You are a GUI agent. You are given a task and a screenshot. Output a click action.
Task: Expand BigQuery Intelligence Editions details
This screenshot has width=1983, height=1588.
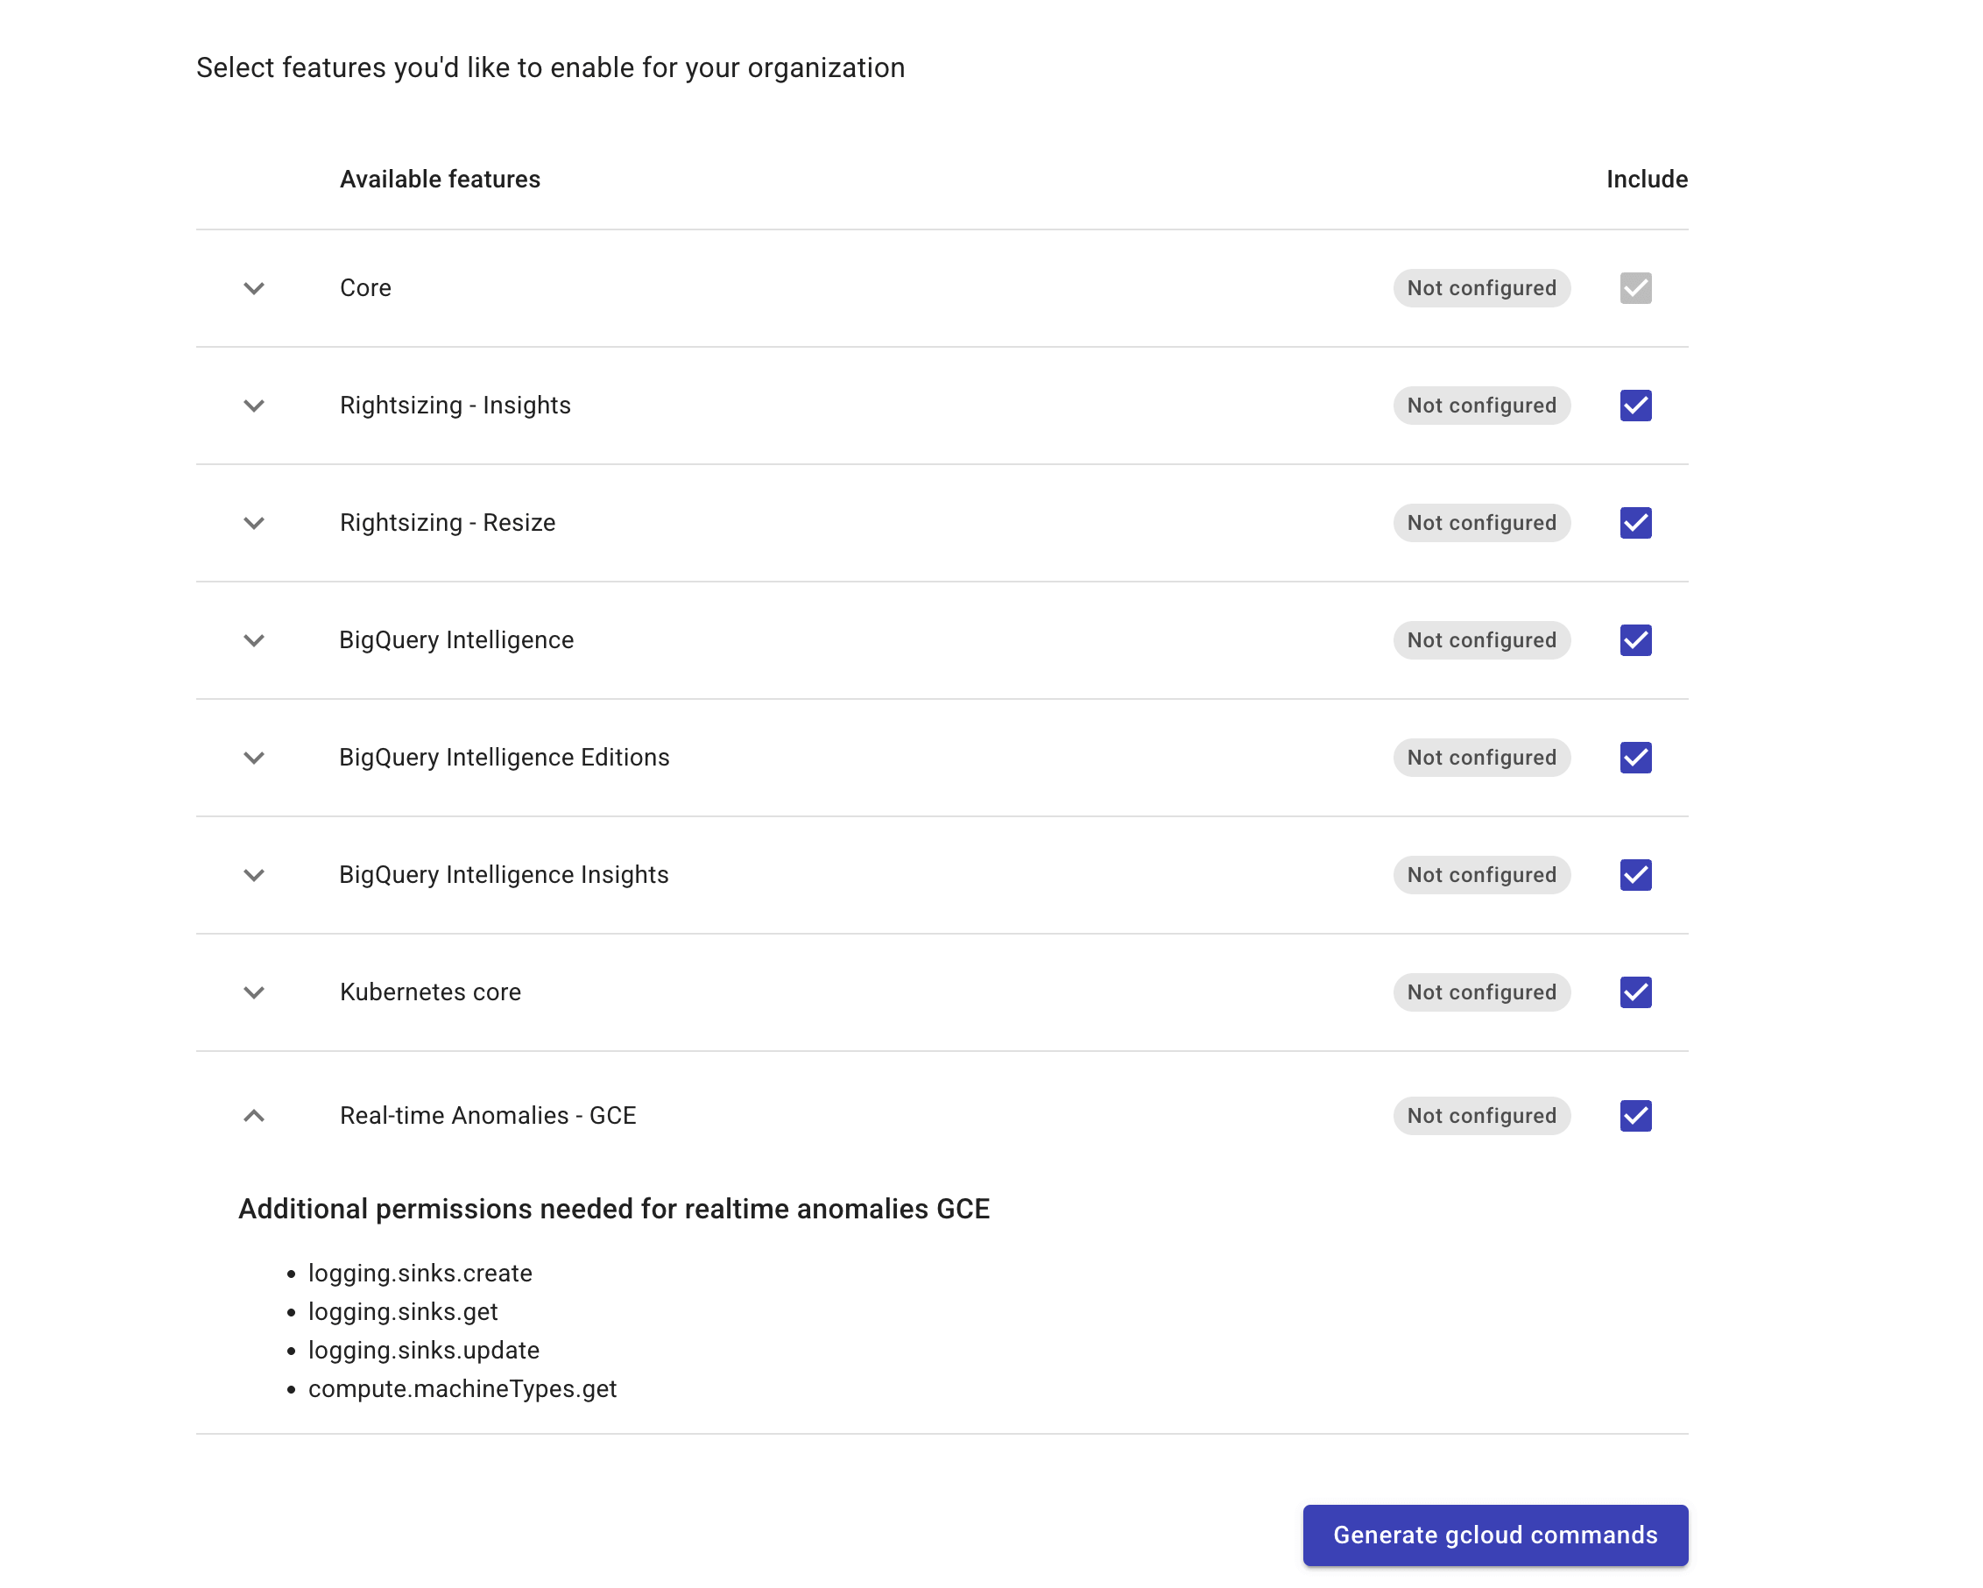254,759
